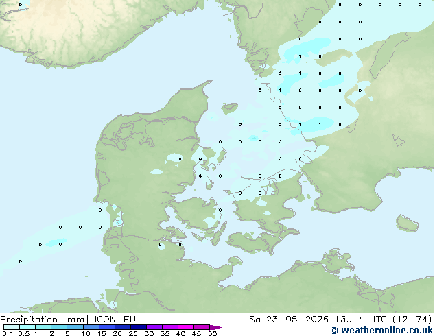Choose the 20–25 mm dark blue legend segment
The image size is (435, 336).
(122, 327)
